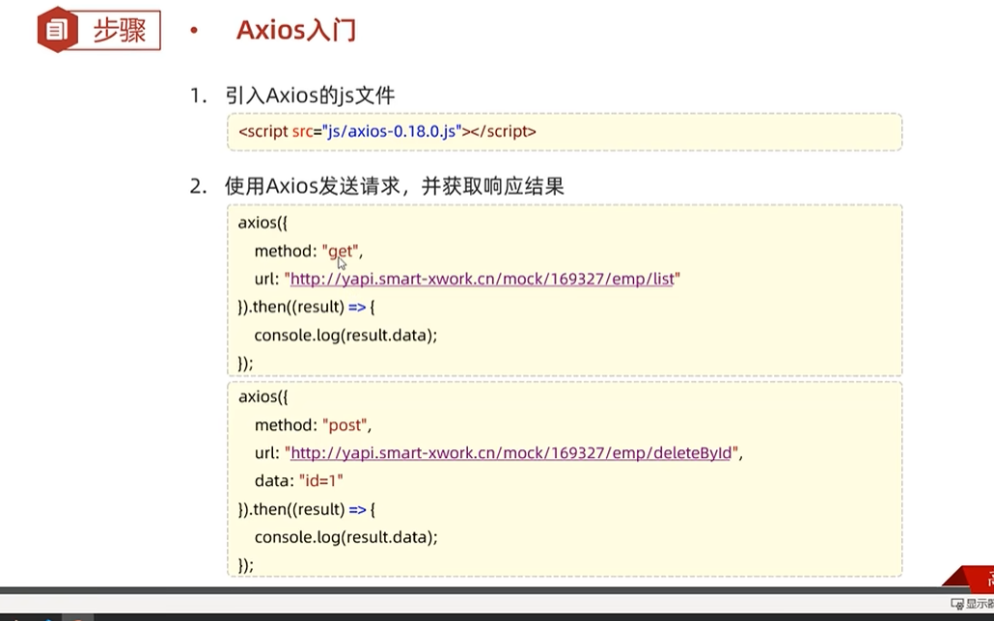Click the heading 使用Axios发送请求，并获取响应结果

tap(395, 186)
